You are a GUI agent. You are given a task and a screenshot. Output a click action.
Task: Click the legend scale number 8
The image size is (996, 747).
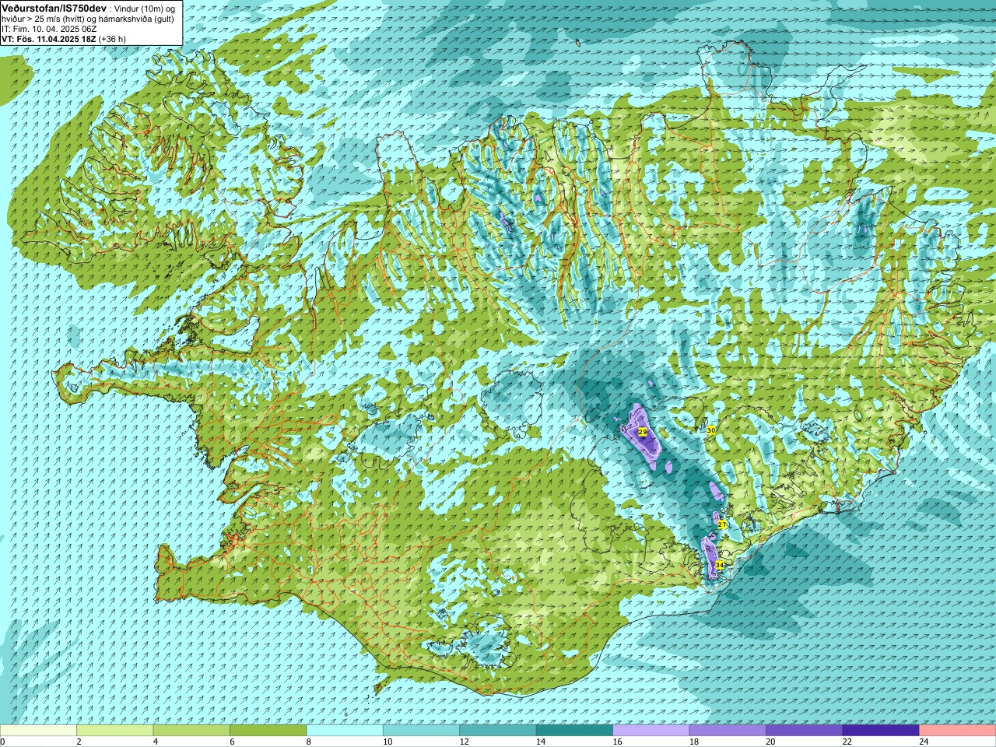point(308,742)
